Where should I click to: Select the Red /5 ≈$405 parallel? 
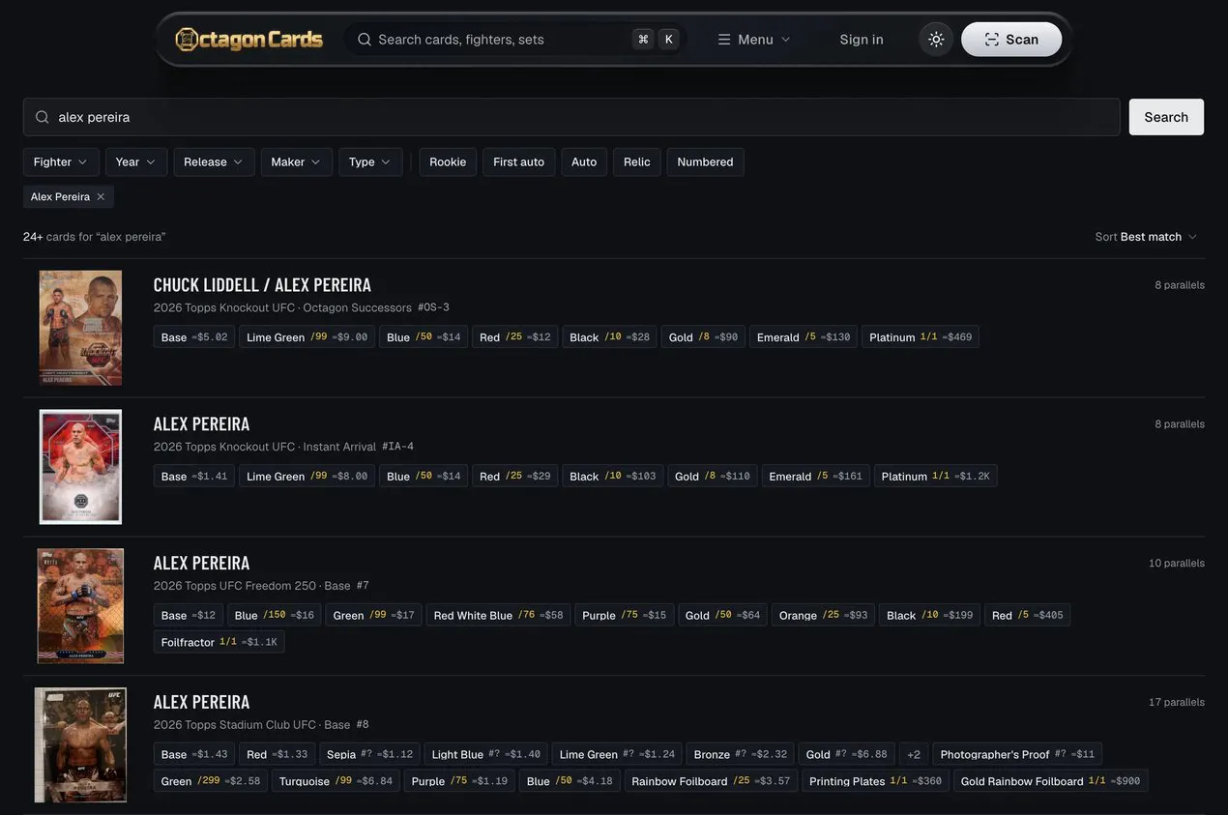pos(1027,616)
